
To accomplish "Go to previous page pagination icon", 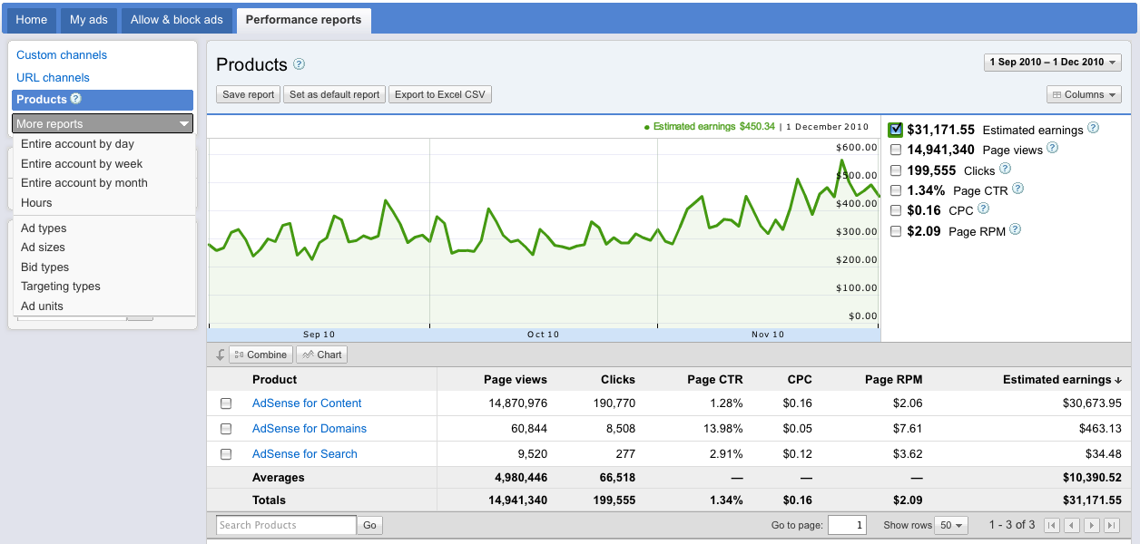I will 1072,525.
